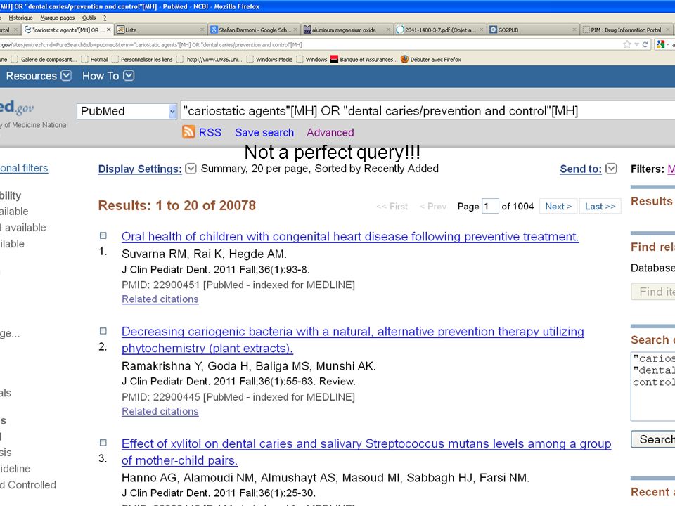This screenshot has width=675, height=506.
Task: Open Oral health of children article
Action: click(x=350, y=237)
